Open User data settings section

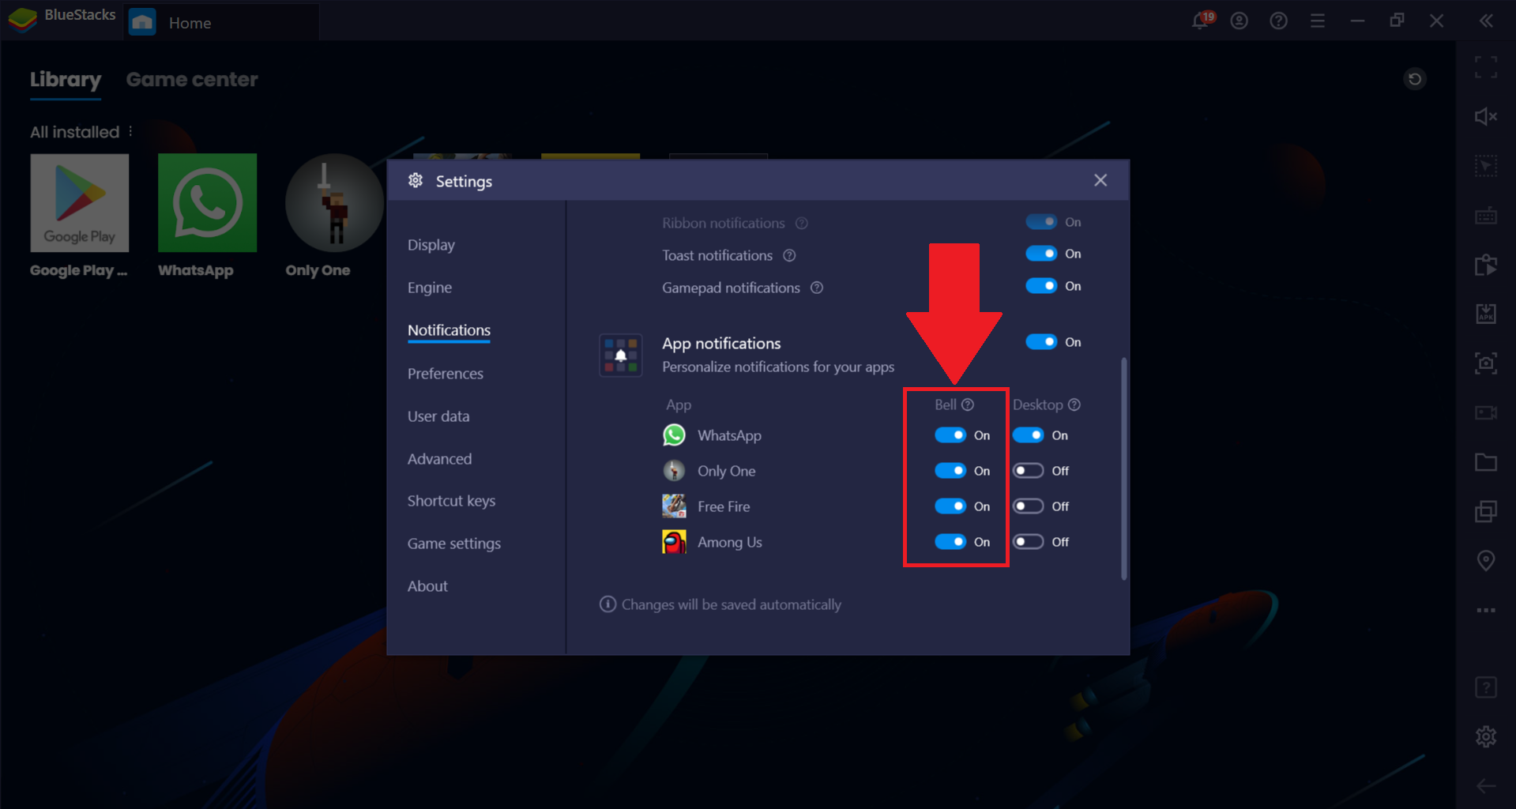438,416
